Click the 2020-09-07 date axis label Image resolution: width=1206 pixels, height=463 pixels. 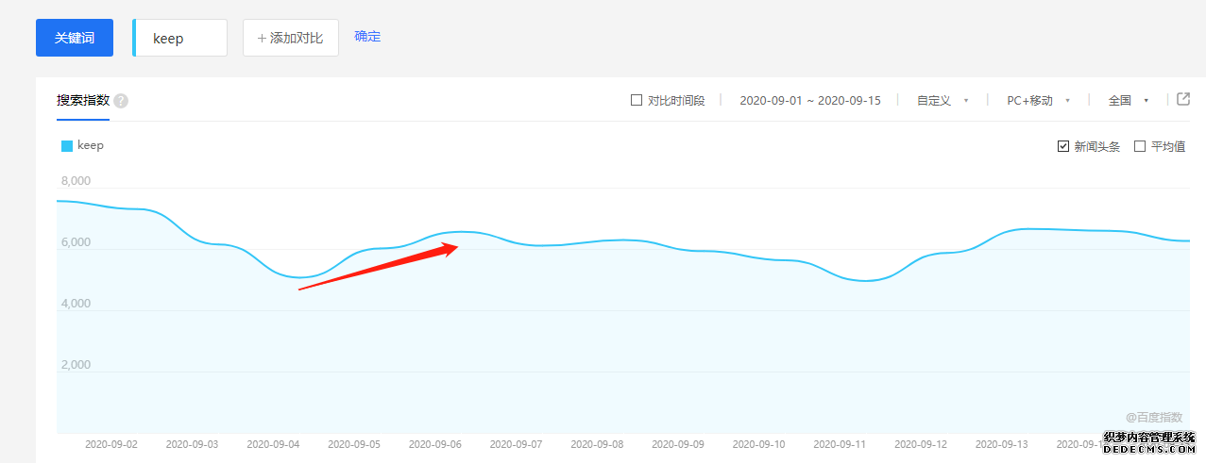516,443
